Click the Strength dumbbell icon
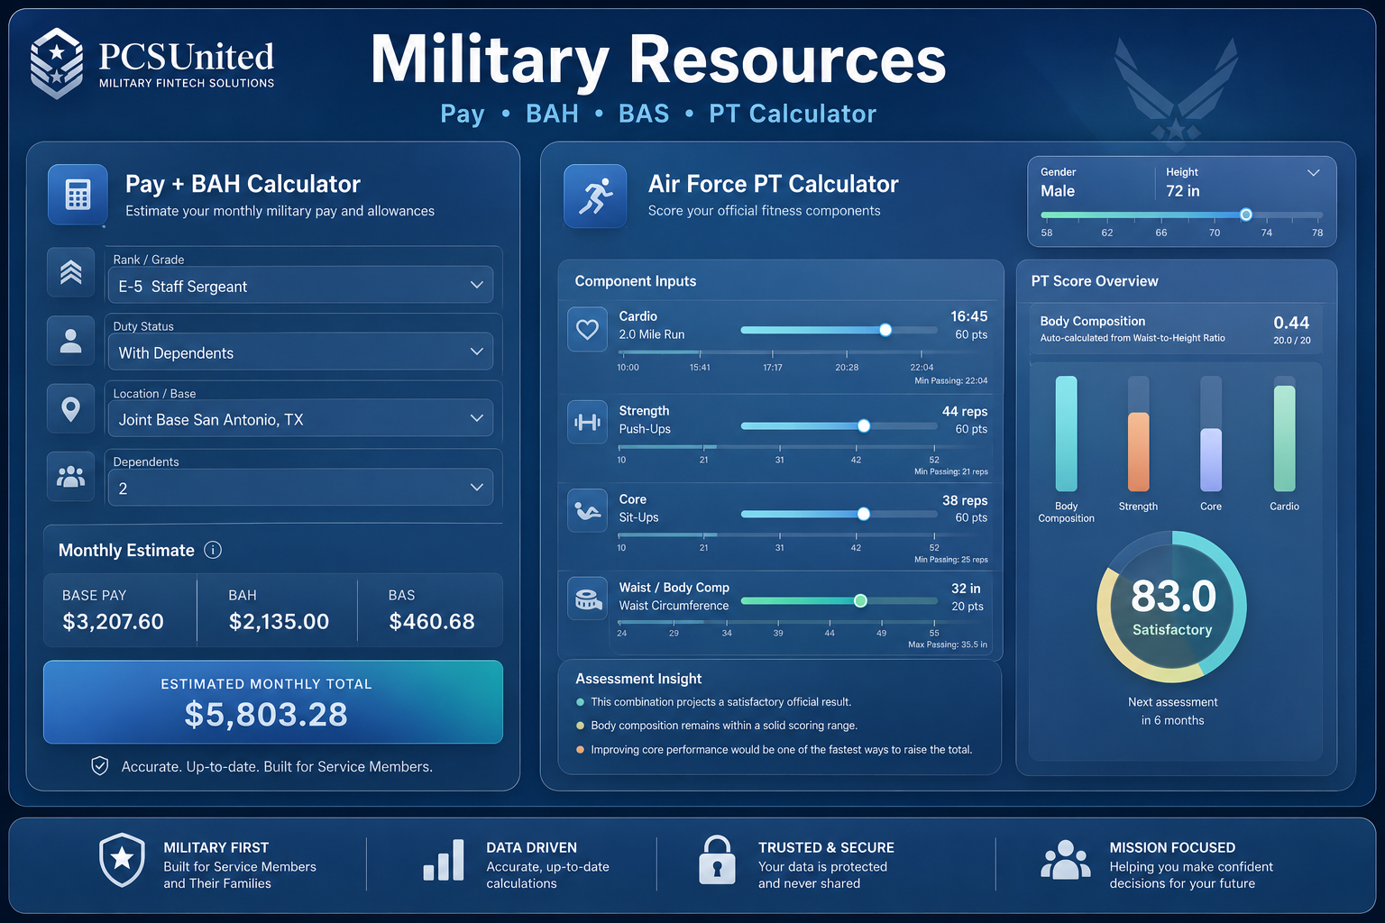1385x923 pixels. tap(587, 422)
